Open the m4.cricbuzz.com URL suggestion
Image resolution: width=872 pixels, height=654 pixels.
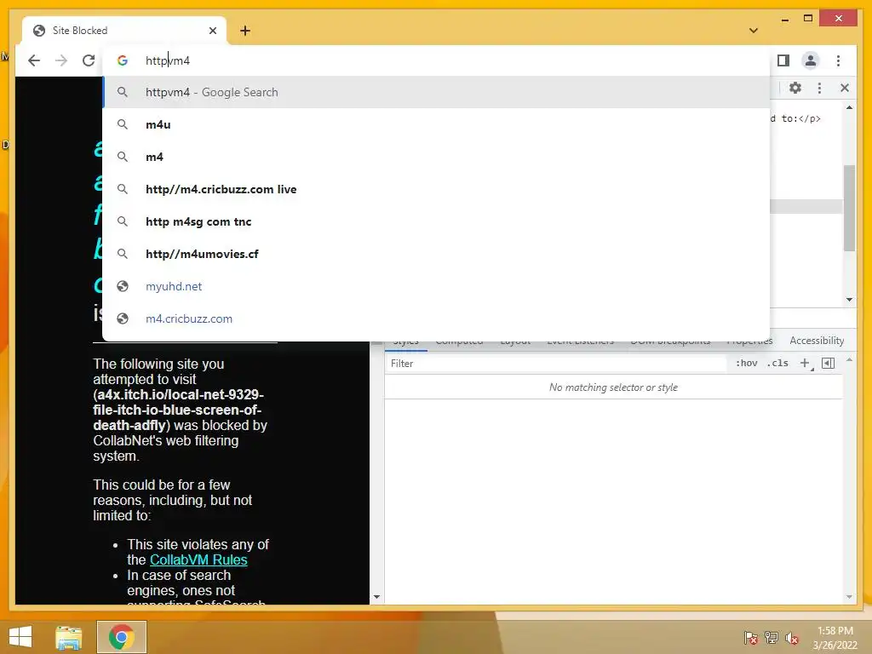pos(437,318)
